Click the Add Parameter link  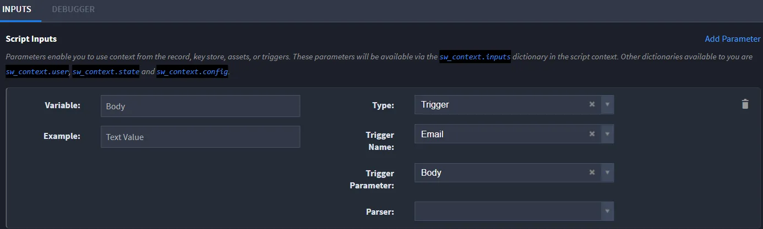(732, 39)
